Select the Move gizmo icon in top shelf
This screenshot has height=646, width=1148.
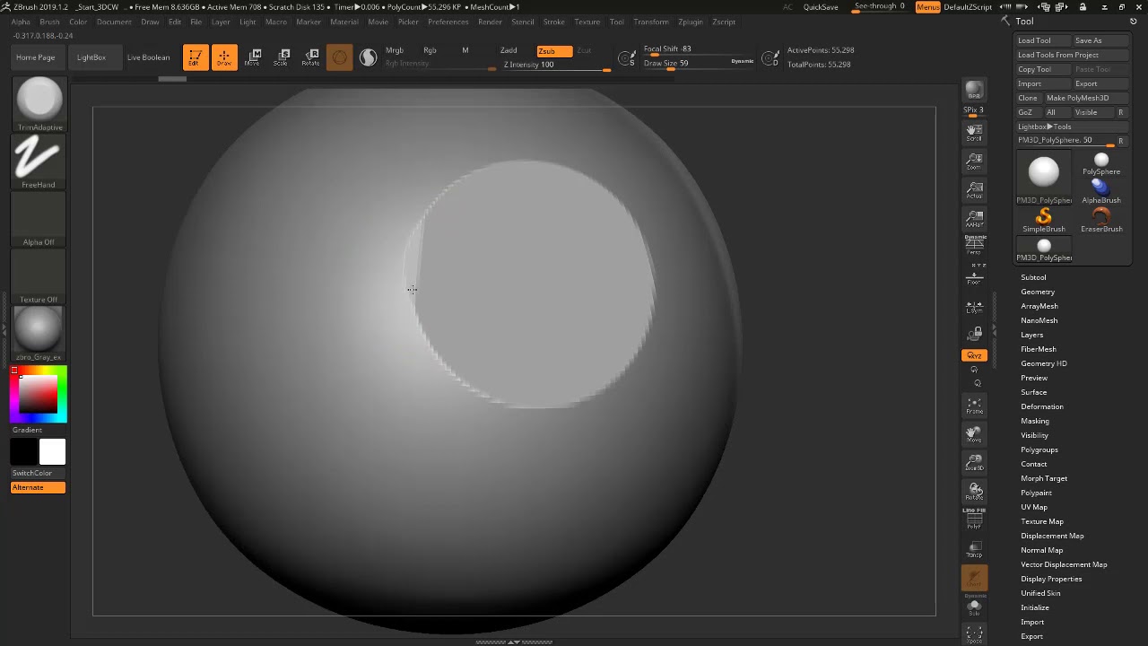pos(253,57)
